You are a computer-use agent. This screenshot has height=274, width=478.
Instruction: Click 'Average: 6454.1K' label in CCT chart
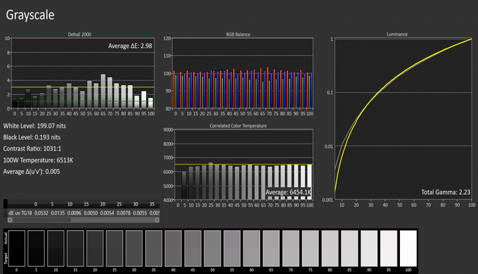tap(288, 192)
